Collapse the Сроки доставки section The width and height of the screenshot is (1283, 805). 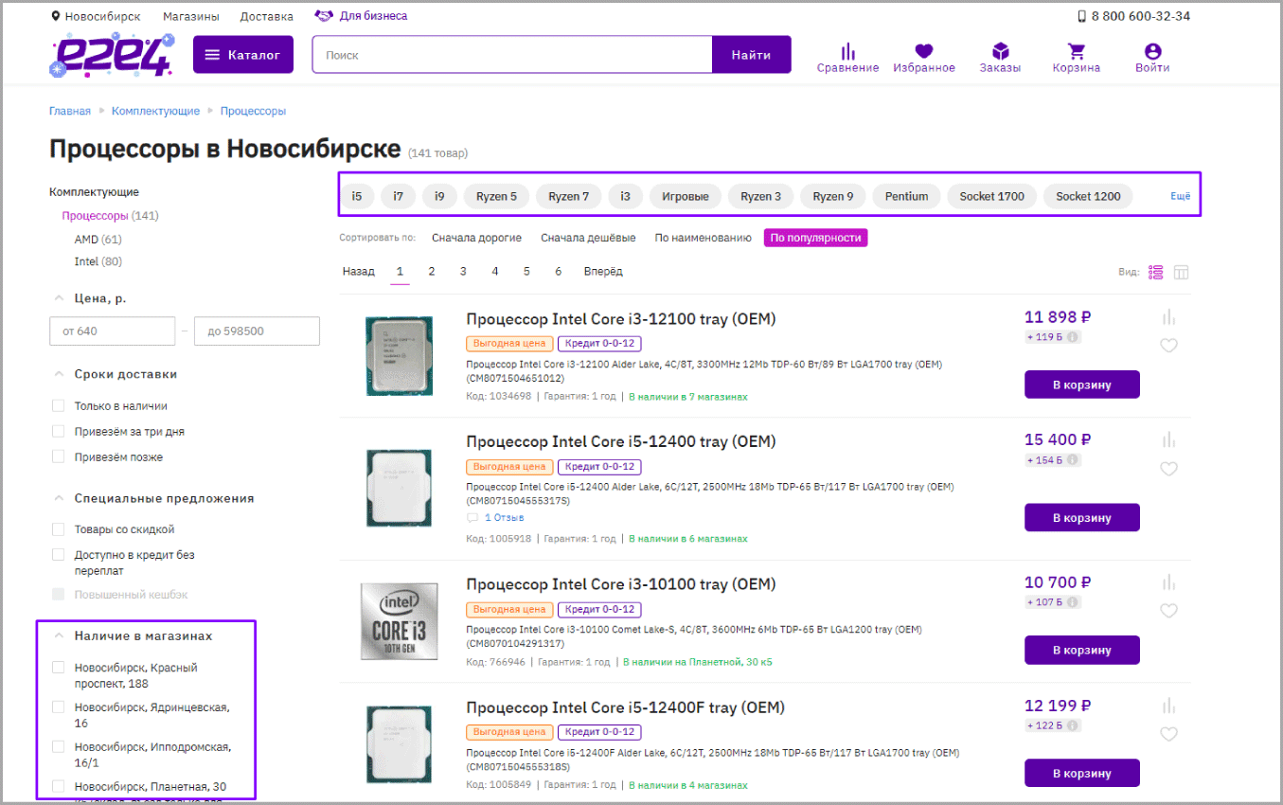pos(59,374)
